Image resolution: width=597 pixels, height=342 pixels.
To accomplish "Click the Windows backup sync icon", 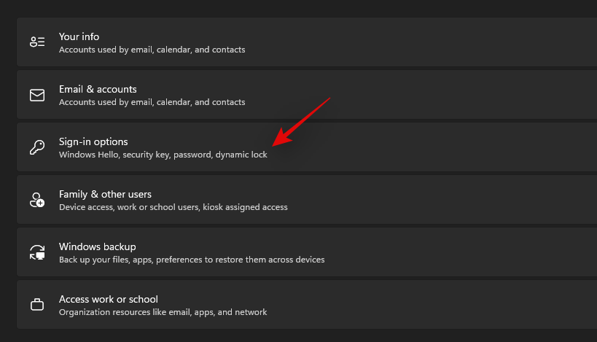I will click(x=37, y=252).
